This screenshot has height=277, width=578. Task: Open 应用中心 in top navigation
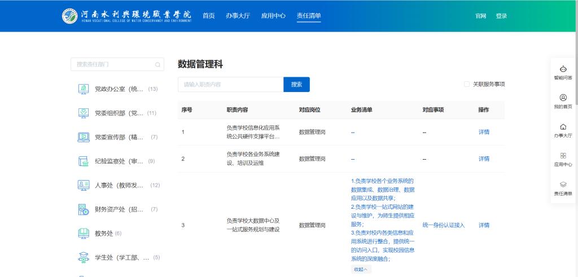coord(273,16)
